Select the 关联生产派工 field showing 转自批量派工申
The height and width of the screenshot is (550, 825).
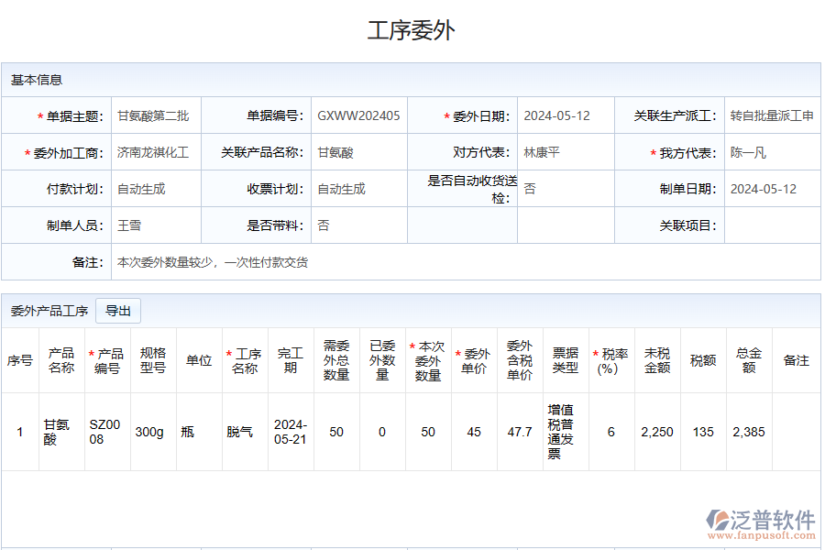(770, 115)
